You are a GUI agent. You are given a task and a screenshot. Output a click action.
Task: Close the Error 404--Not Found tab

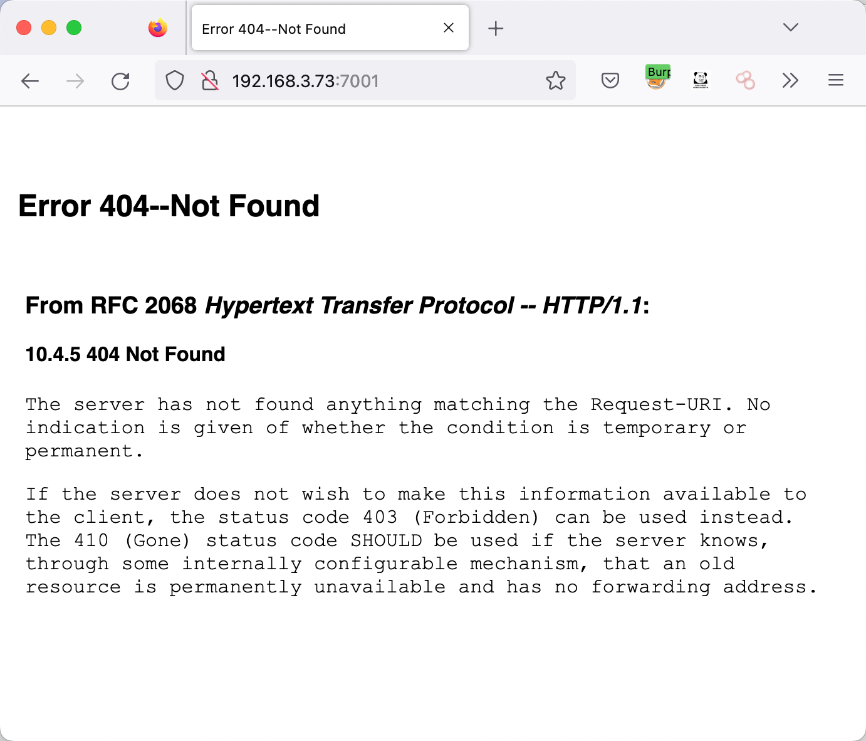point(449,28)
